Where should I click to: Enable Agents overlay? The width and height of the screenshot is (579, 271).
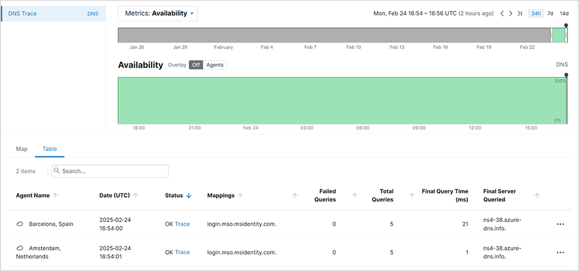[215, 65]
